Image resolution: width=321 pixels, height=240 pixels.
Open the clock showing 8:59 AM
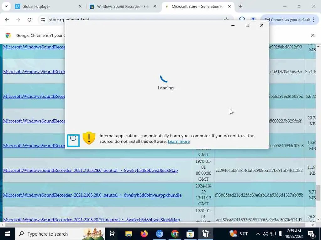[294, 234]
